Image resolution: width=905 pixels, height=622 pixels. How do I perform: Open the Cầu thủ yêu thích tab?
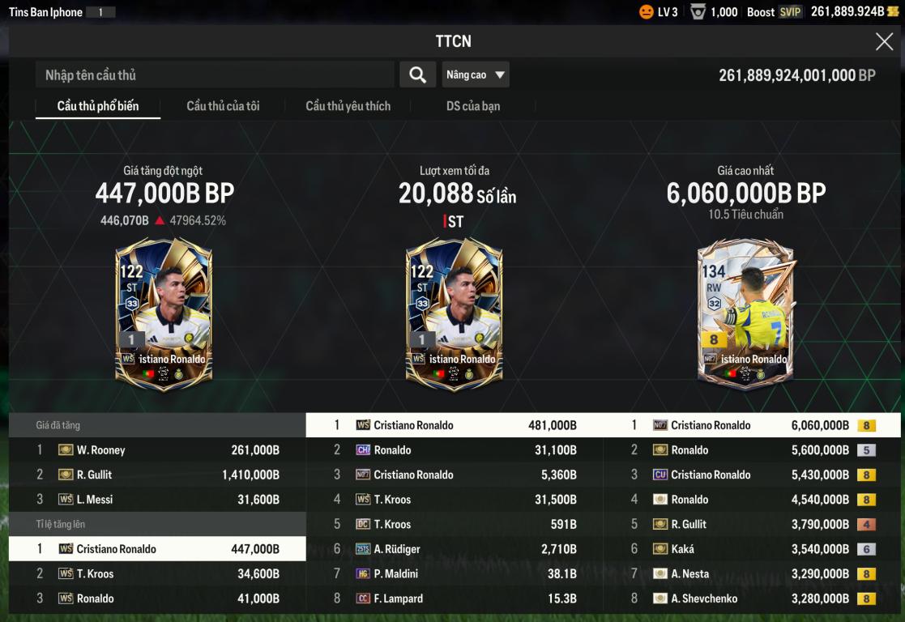348,106
